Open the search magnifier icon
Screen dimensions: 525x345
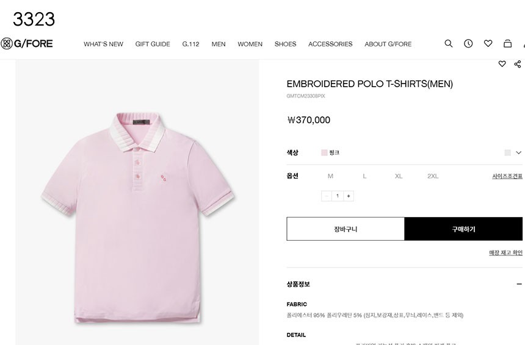point(448,43)
